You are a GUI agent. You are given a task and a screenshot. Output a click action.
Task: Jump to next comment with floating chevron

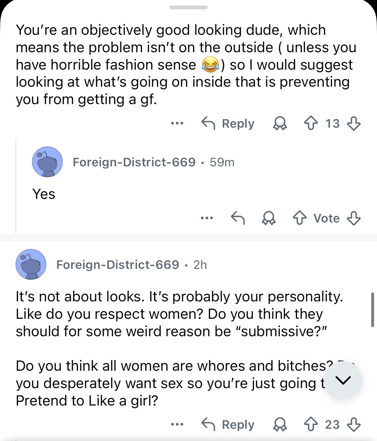click(343, 380)
